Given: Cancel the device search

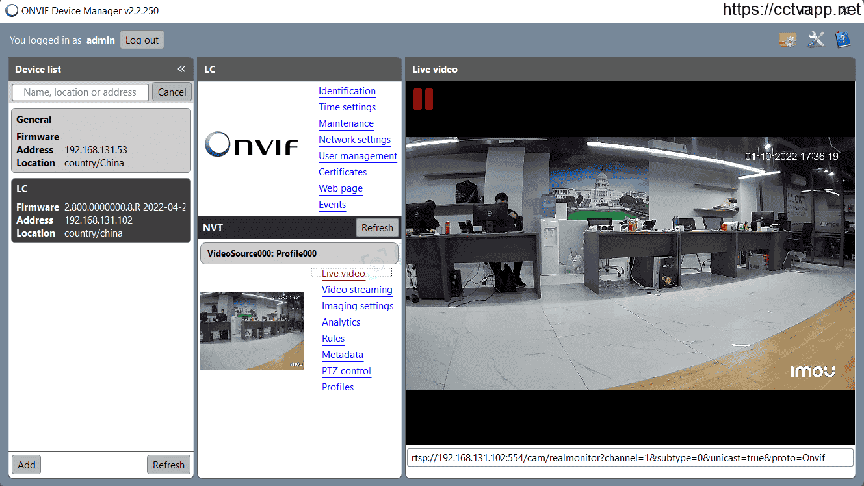Looking at the screenshot, I should (172, 92).
